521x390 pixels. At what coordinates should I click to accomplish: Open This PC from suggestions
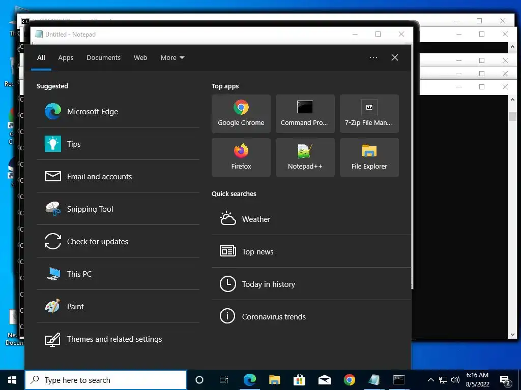coord(118,274)
